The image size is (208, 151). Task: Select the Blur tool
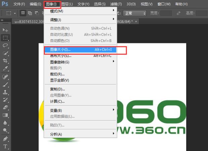pos(5,123)
